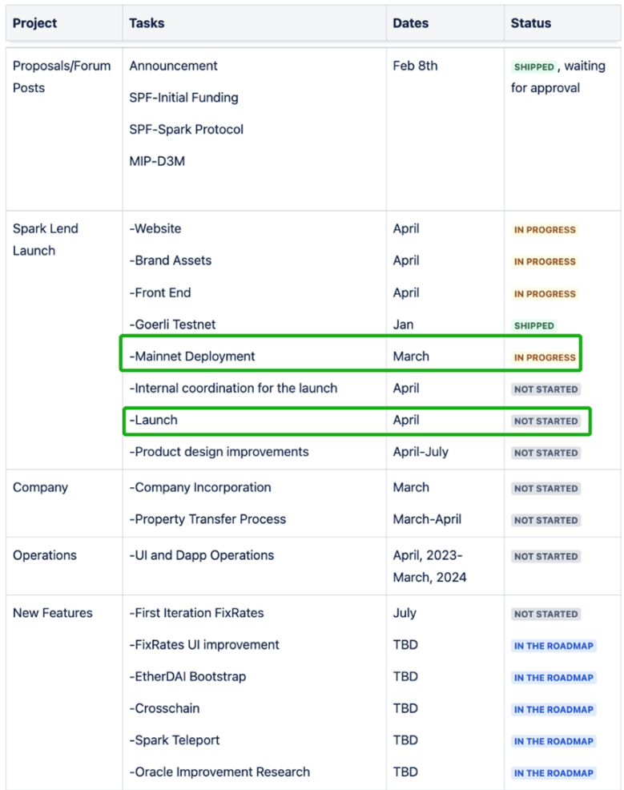The image size is (624, 790).
Task: Click the NOT STARTED badge for Company Incorporation
Action: click(x=545, y=488)
